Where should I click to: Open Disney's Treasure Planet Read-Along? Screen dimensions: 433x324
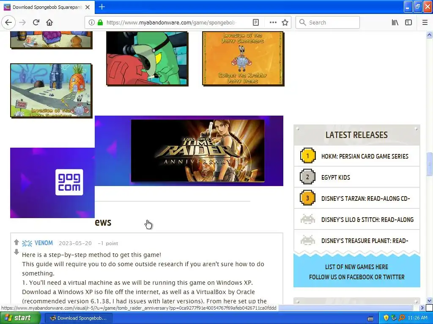pos(365,241)
